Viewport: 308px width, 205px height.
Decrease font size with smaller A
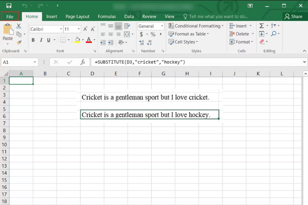pos(93,29)
